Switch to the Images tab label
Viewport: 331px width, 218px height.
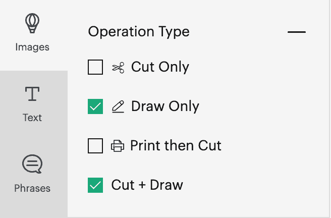(32, 47)
